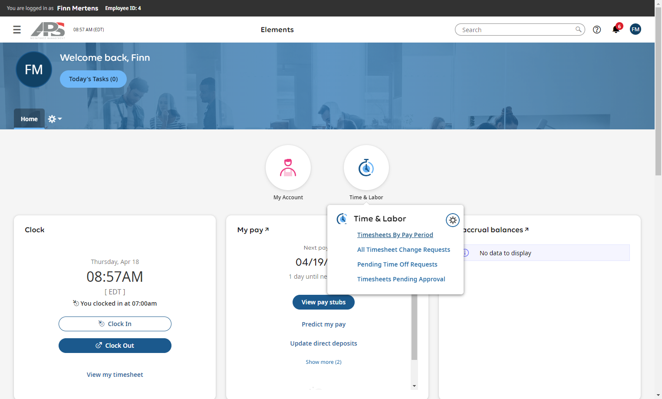Click stopwatch icon in Time & Labor popup

click(342, 219)
